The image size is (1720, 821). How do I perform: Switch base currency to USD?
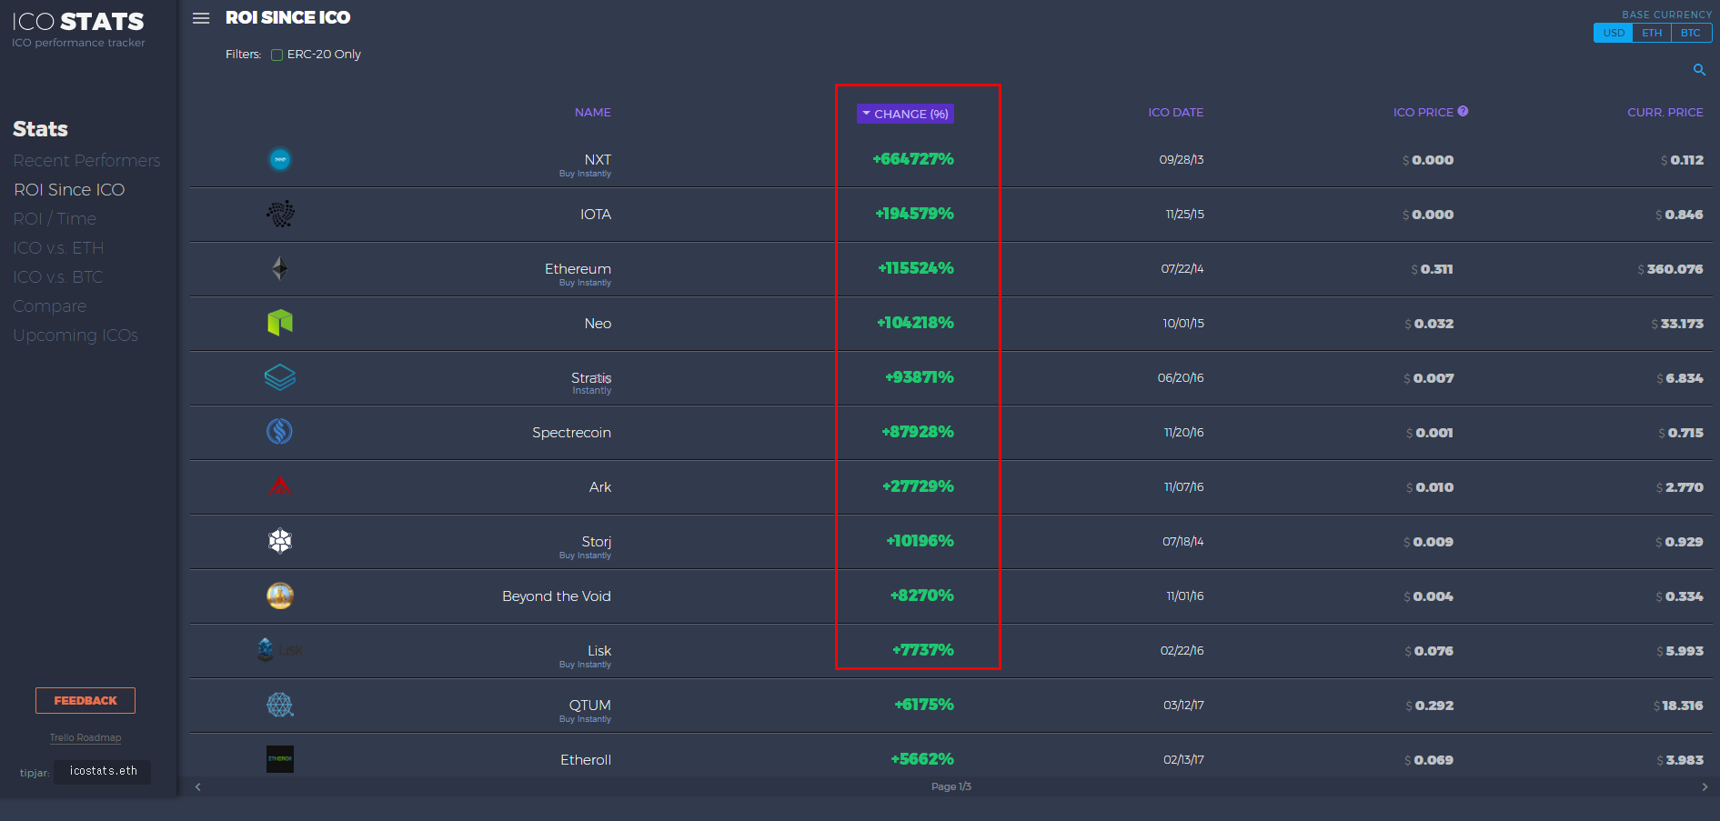tap(1614, 33)
